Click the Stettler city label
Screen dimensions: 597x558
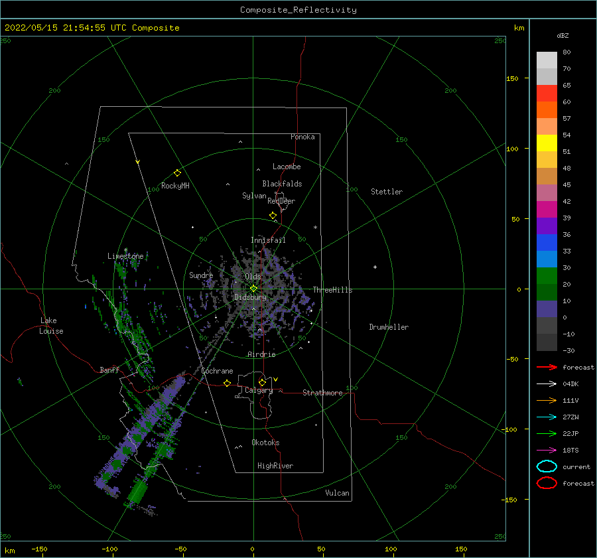(x=387, y=192)
